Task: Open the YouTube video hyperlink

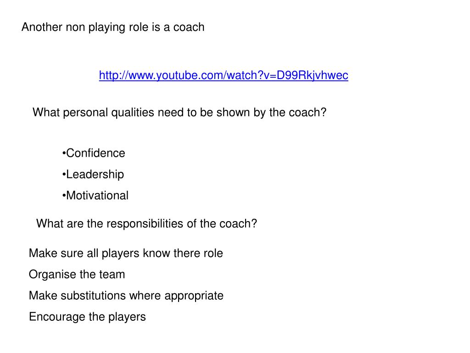Action: click(x=224, y=75)
